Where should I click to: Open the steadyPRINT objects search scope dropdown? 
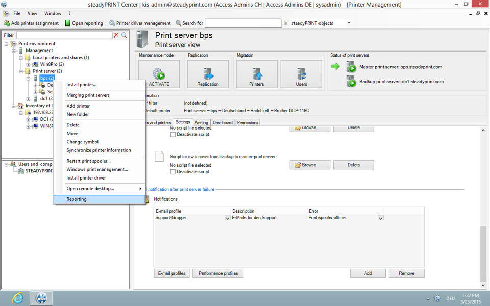(349, 23)
